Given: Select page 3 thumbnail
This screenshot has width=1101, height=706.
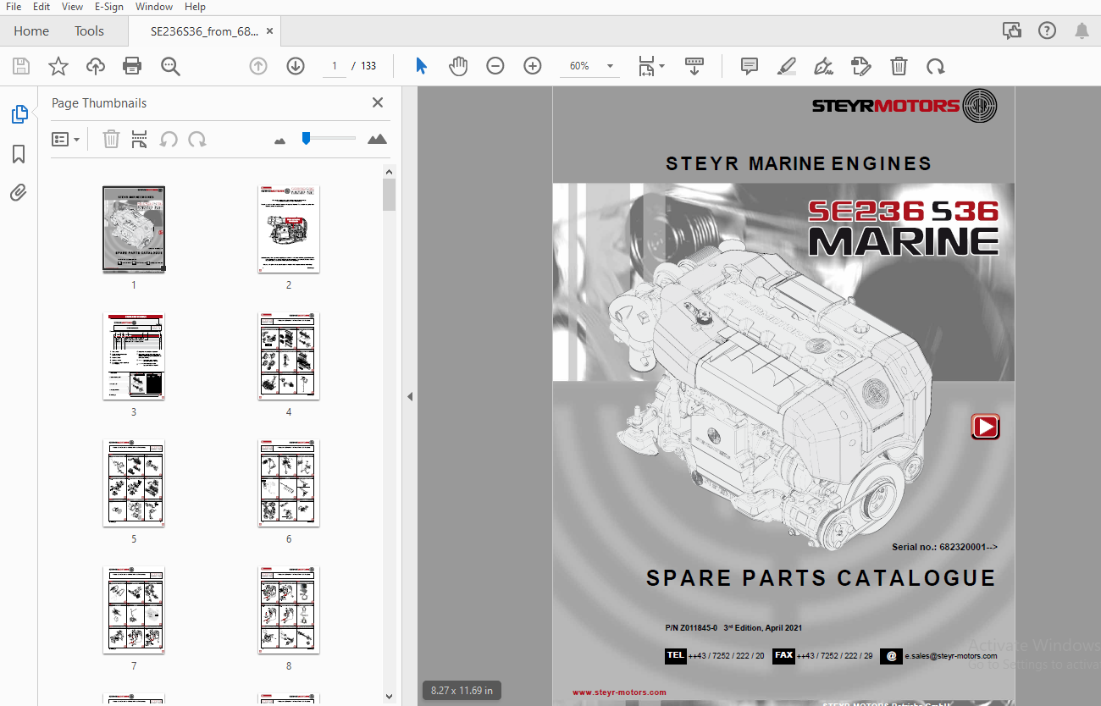Looking at the screenshot, I should (x=134, y=356).
